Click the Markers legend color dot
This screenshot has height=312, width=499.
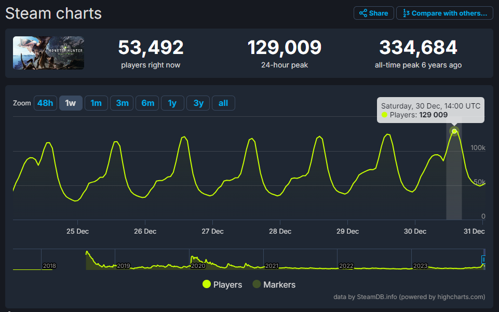point(257,284)
